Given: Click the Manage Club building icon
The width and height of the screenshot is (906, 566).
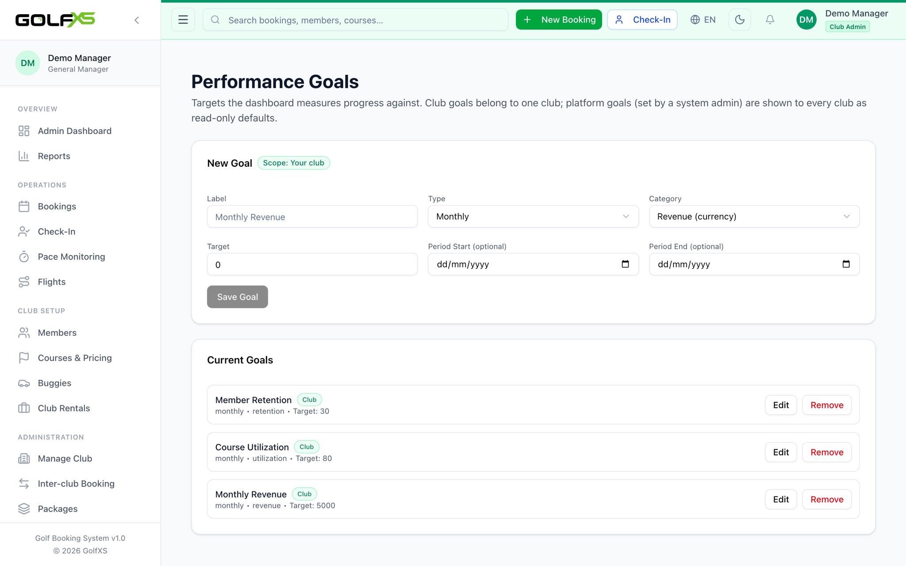Looking at the screenshot, I should tap(24, 459).
